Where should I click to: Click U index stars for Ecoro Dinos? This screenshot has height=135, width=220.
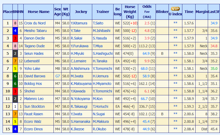point(175,129)
